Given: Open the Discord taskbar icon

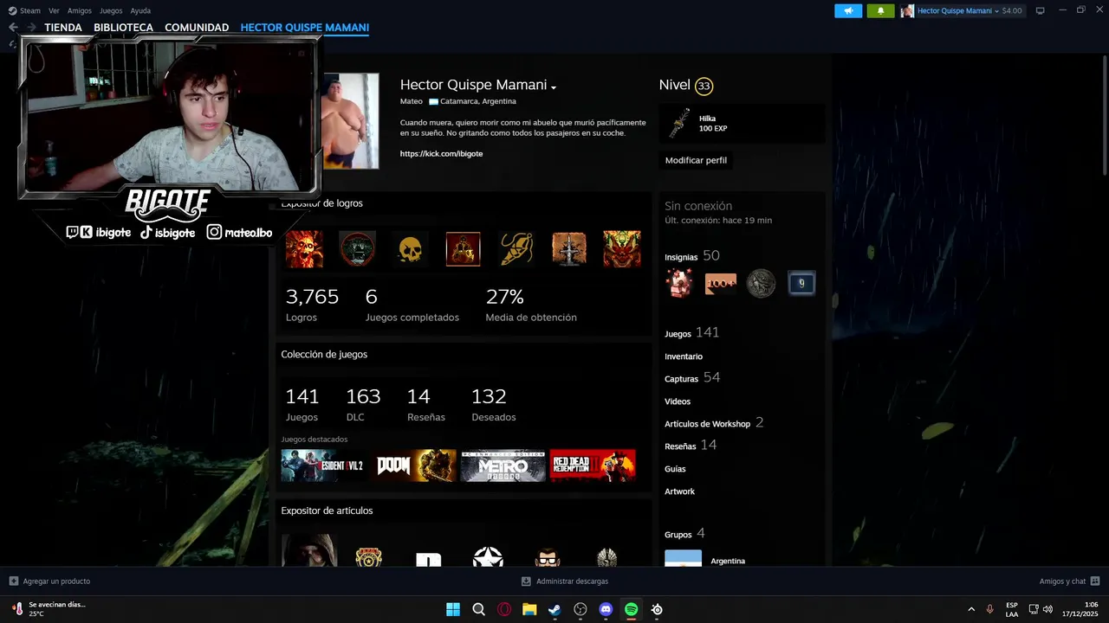Looking at the screenshot, I should [606, 609].
